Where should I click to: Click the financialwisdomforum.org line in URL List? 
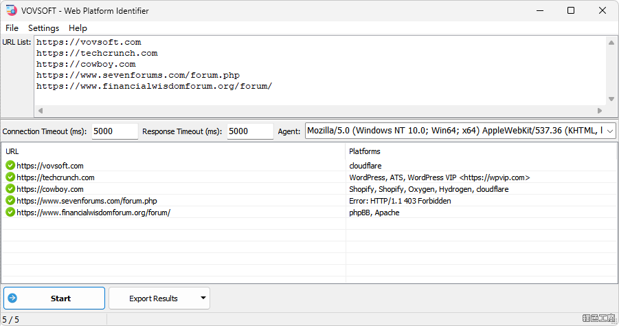155,86
